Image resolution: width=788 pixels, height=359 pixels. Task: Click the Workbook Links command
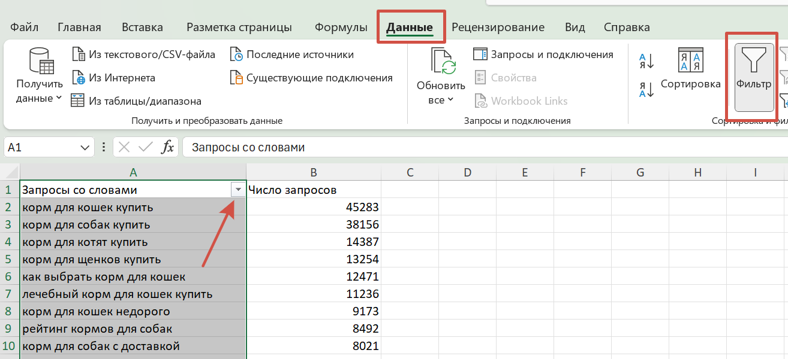pyautogui.click(x=521, y=101)
